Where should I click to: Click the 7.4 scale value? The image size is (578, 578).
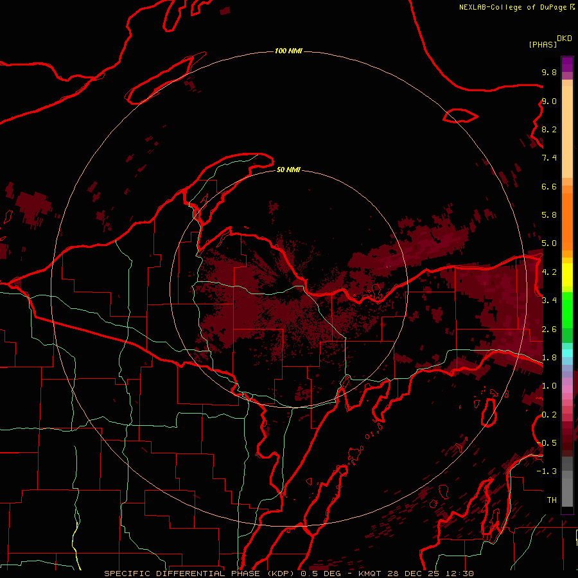549,158
